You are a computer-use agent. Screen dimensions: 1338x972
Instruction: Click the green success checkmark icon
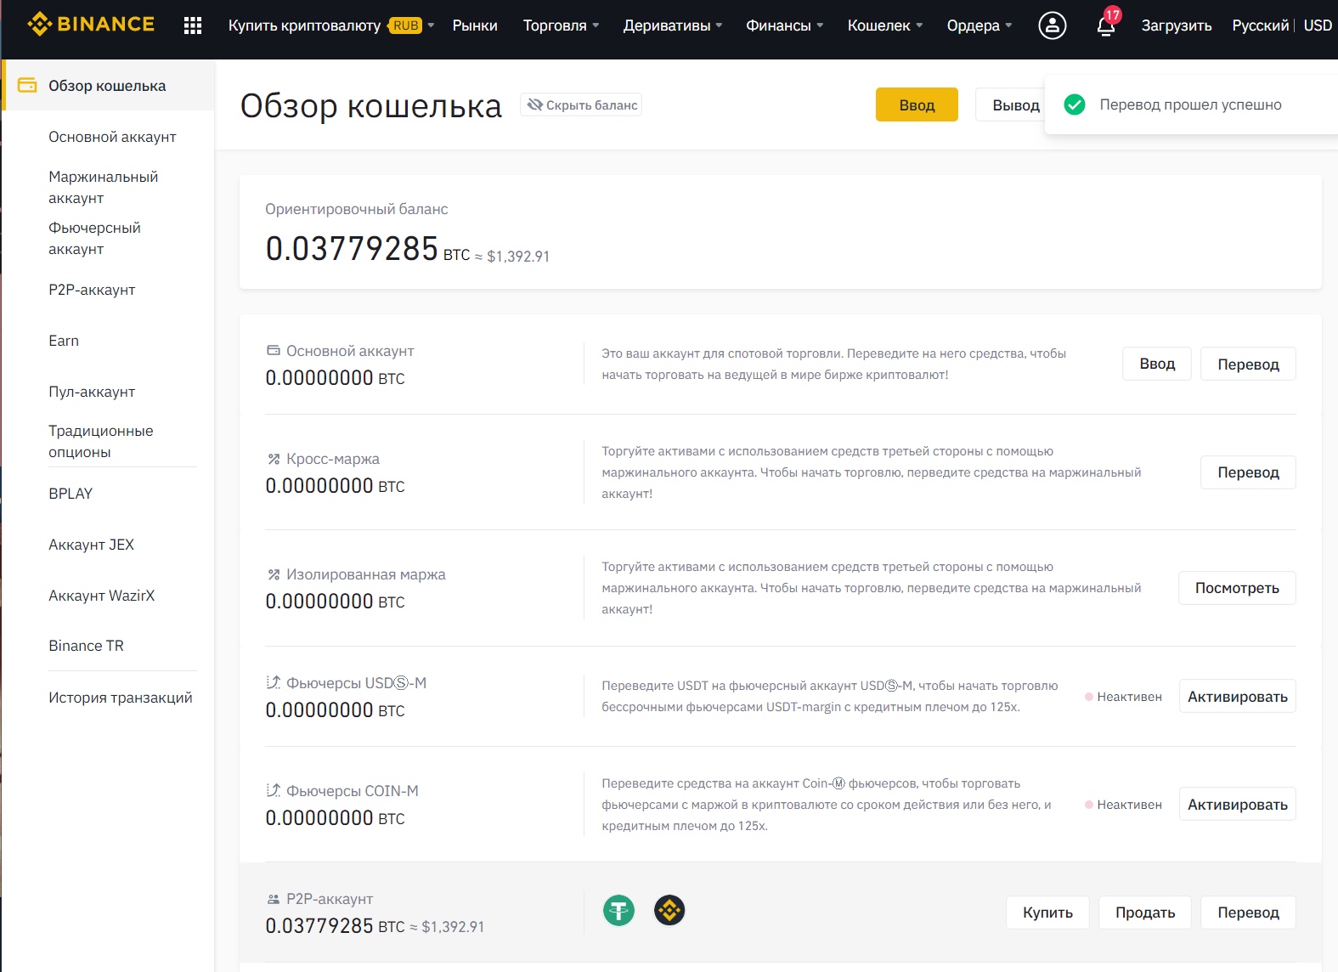tap(1075, 105)
